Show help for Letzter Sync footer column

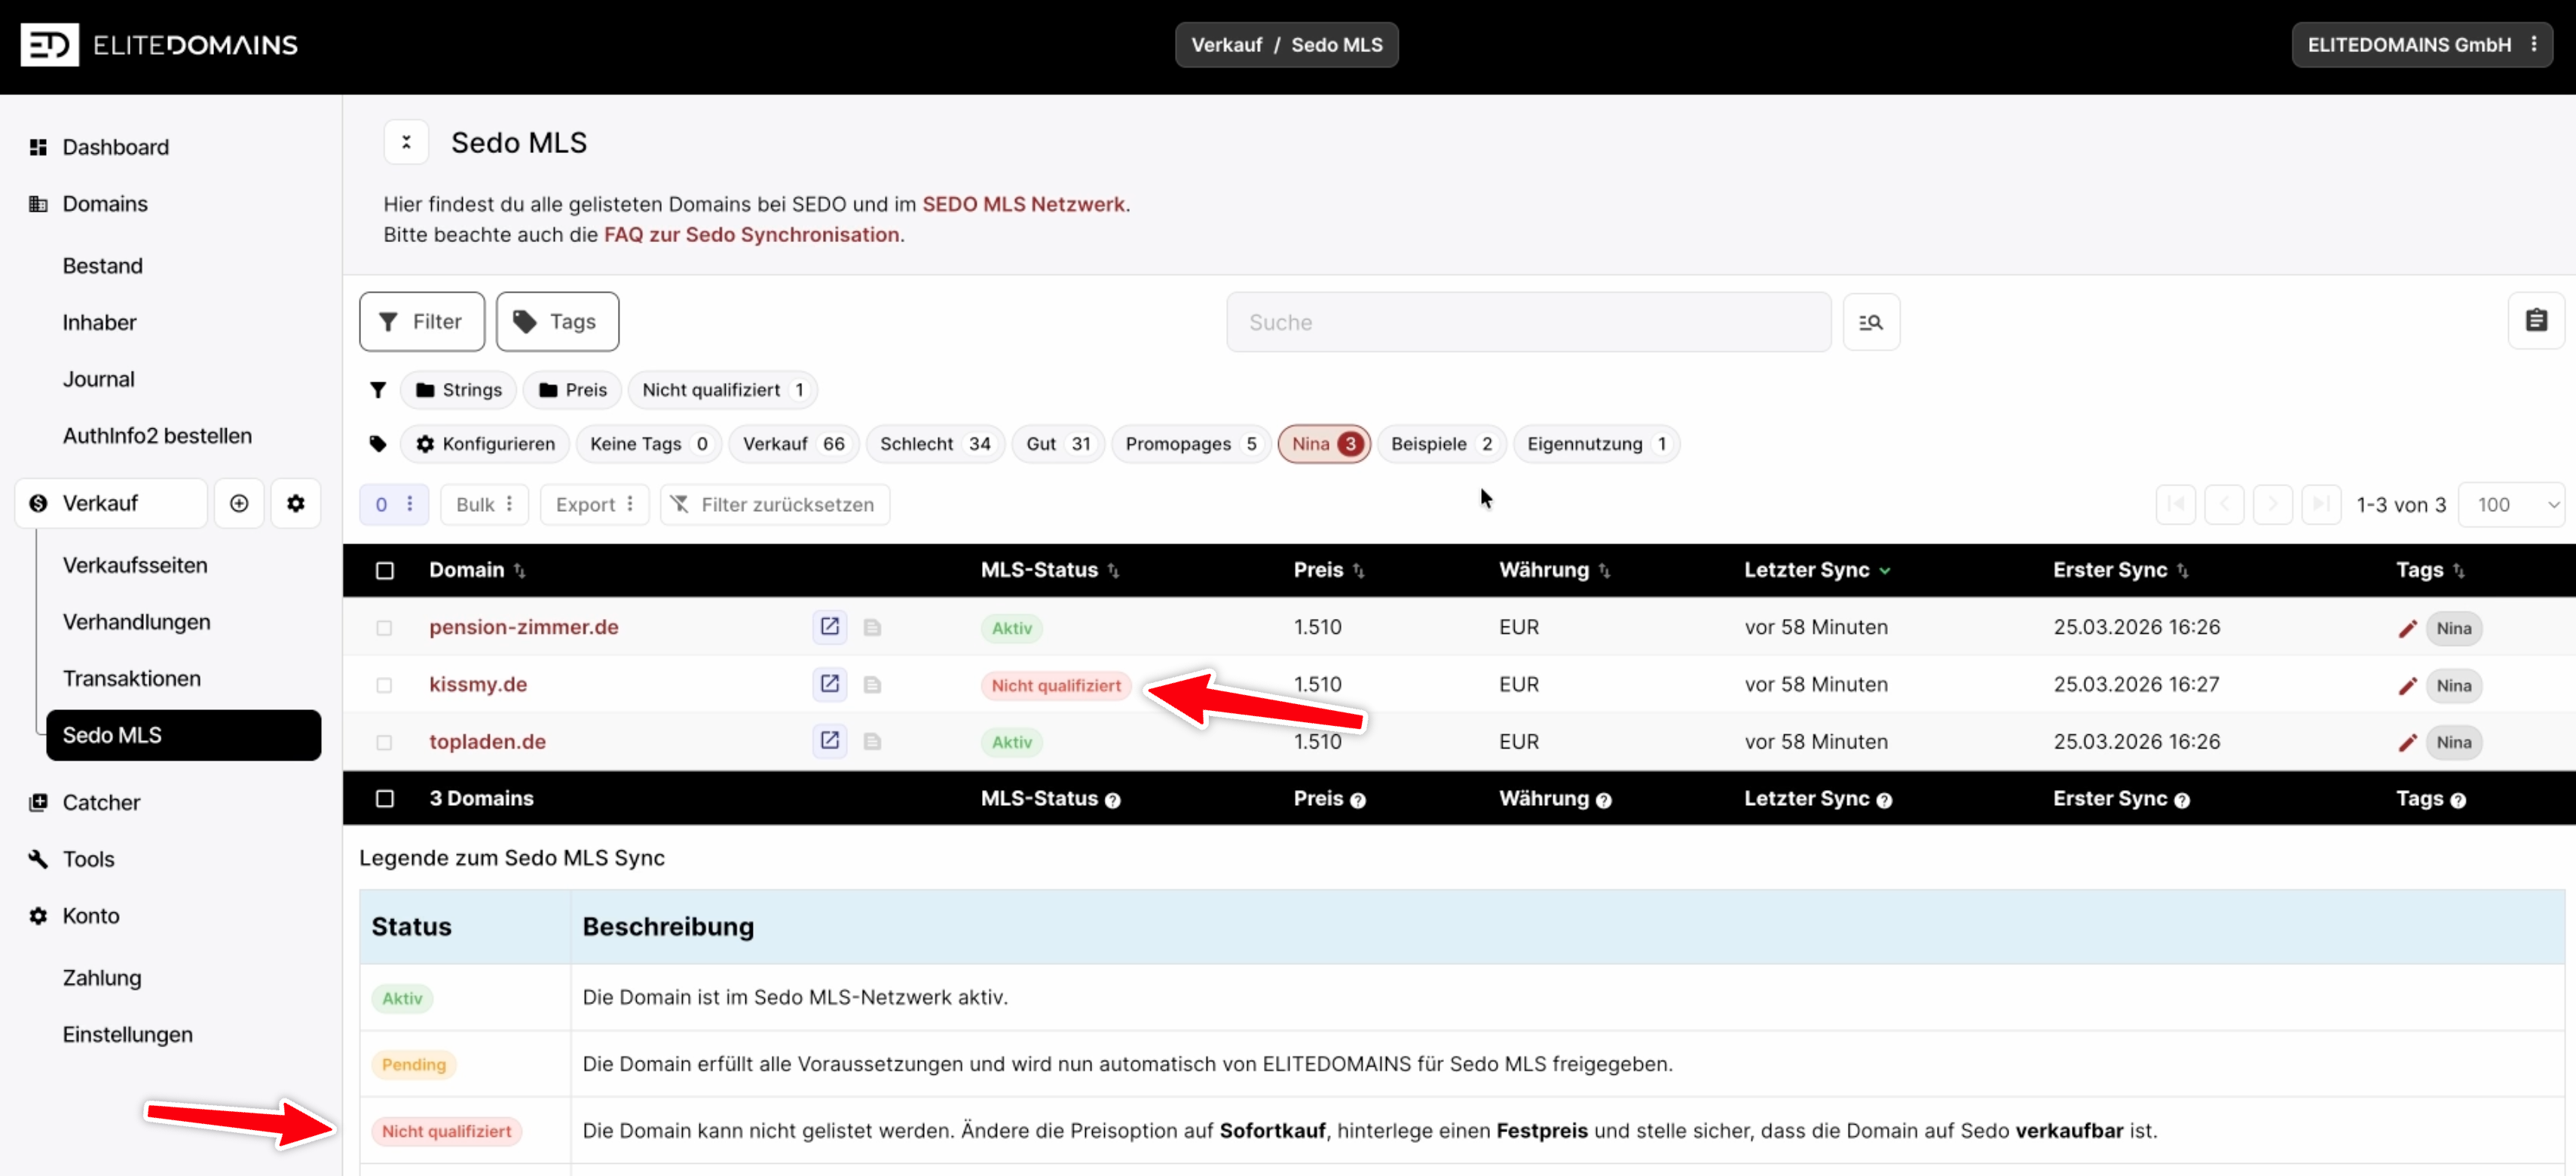click(1885, 800)
